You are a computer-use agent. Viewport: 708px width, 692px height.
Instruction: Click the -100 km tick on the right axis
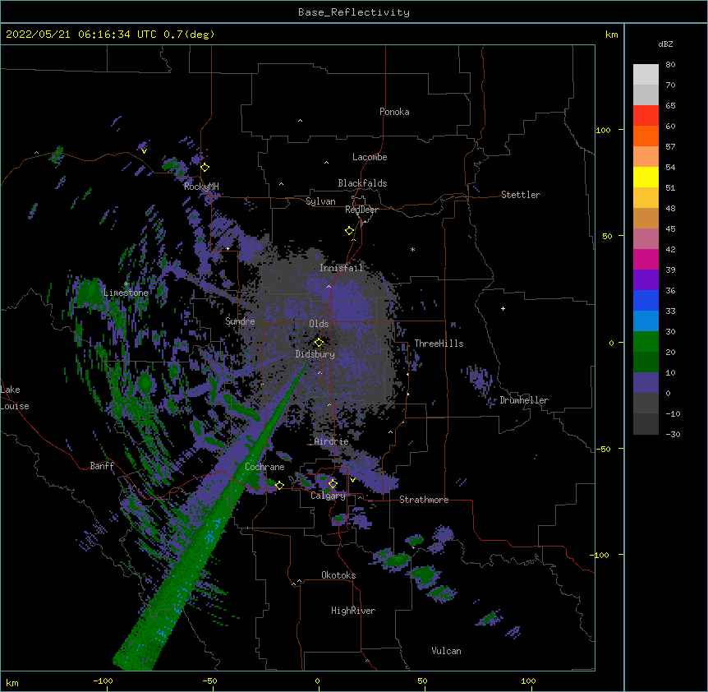point(600,555)
